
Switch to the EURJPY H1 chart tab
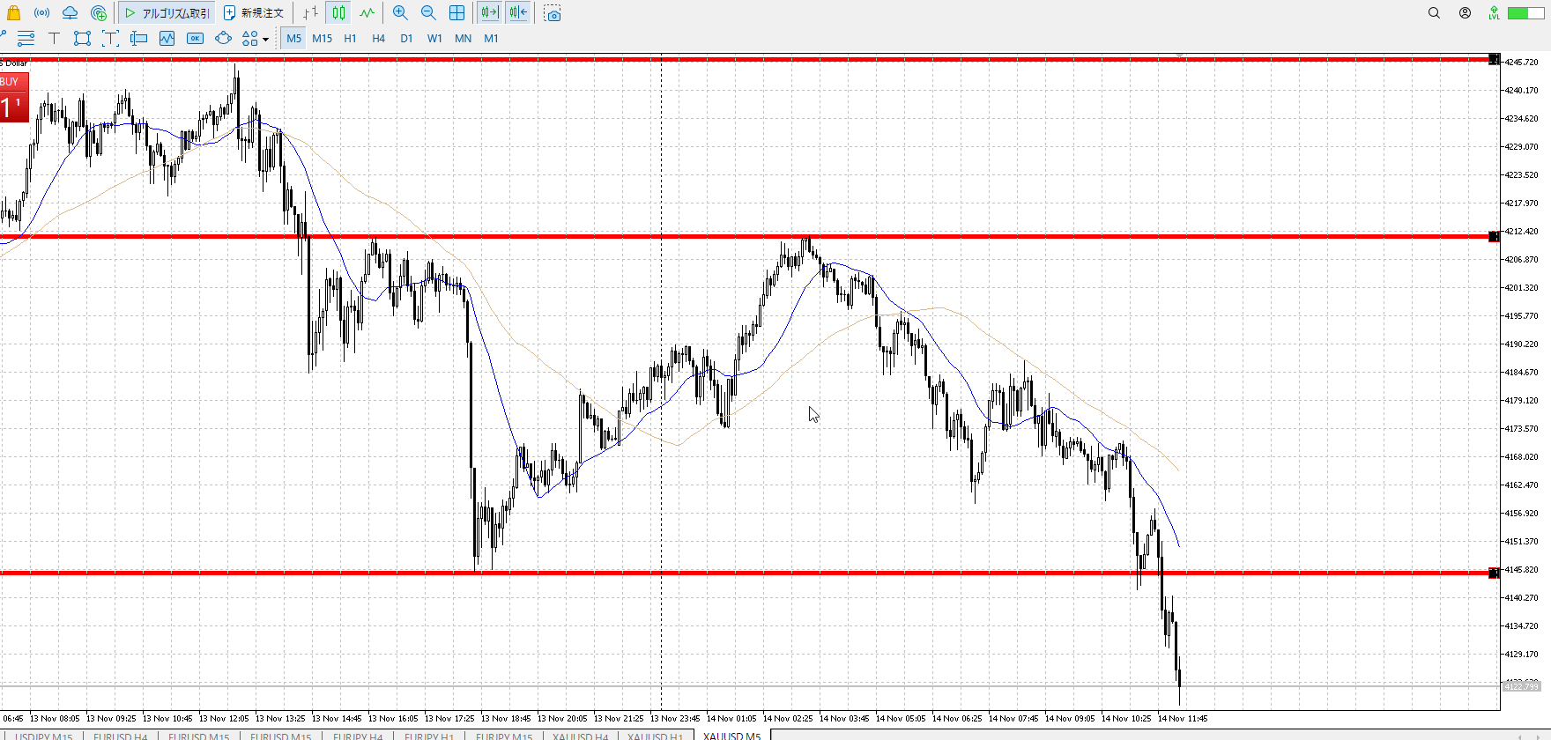(429, 736)
